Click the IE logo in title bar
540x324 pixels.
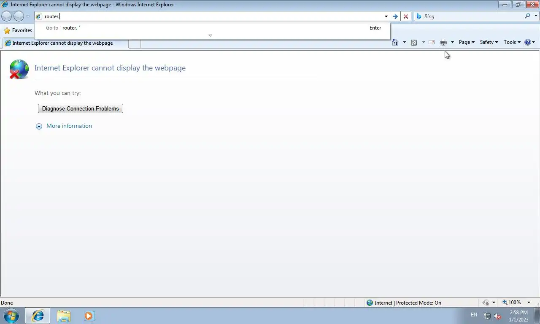(5, 5)
